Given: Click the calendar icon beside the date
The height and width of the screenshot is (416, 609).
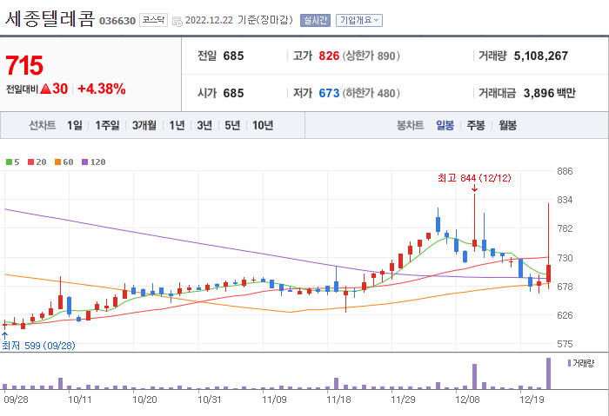Looking at the screenshot, I should (177, 22).
